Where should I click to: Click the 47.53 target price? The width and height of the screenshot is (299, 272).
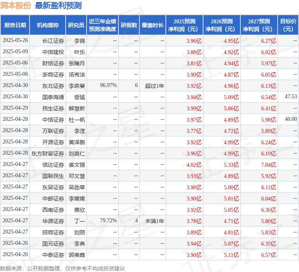pos(290,97)
